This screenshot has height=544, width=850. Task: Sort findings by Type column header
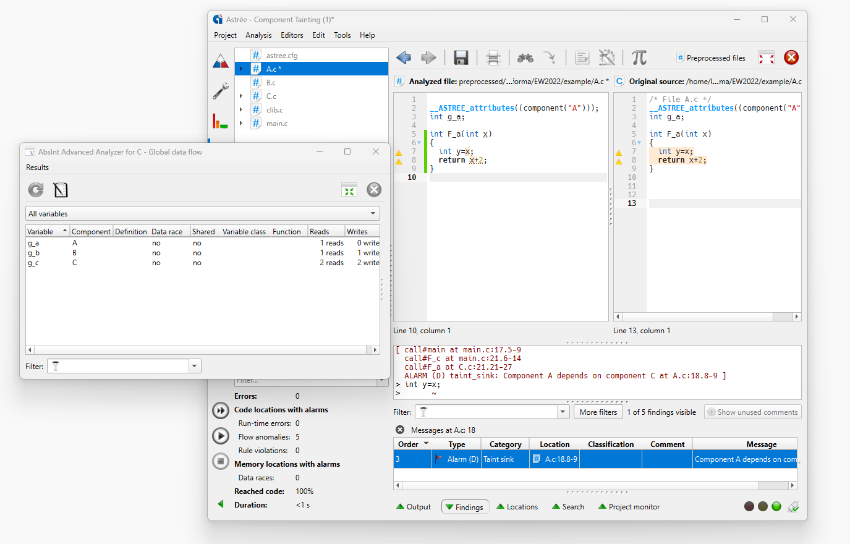457,444
